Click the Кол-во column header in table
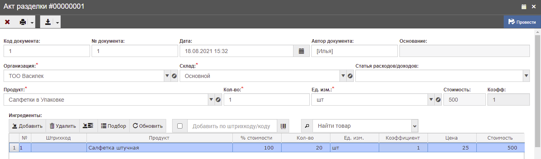The height and width of the screenshot is (159, 541). [306, 138]
